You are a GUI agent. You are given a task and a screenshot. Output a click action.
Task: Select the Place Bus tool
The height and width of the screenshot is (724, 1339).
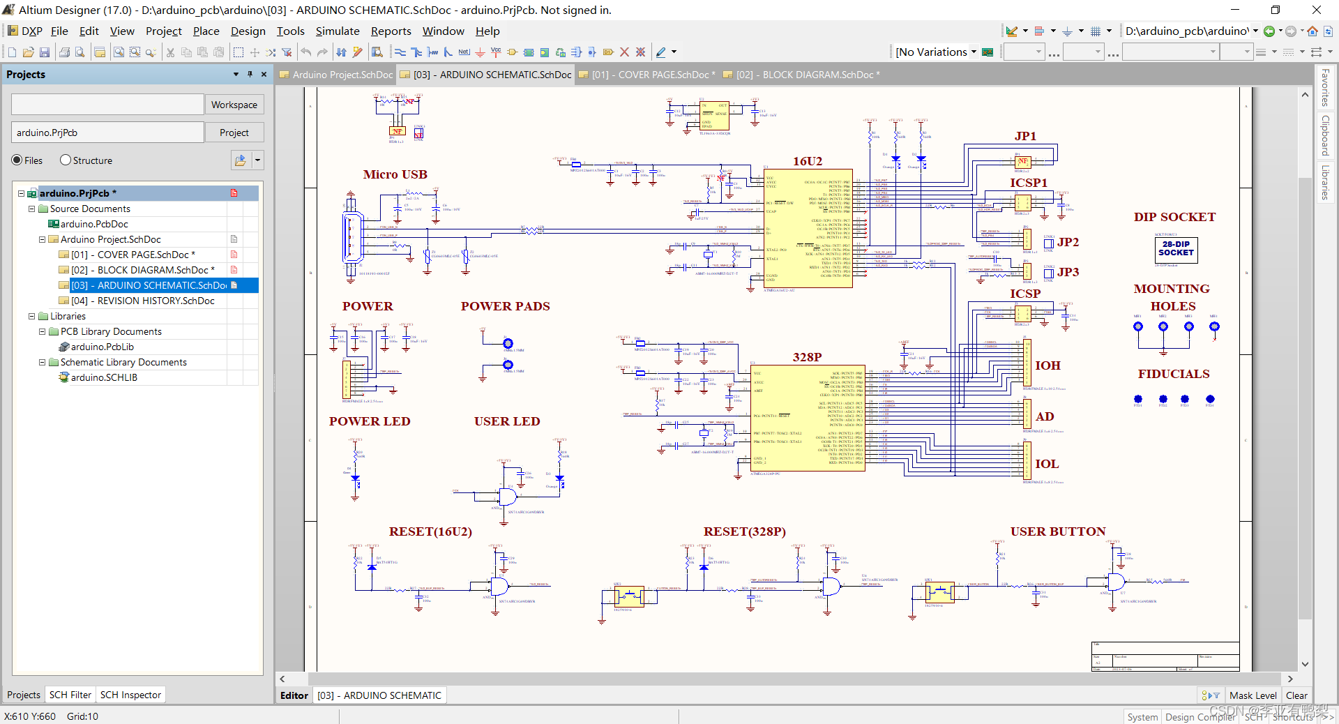416,52
